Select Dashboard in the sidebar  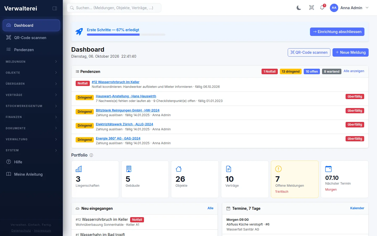click(x=31, y=25)
